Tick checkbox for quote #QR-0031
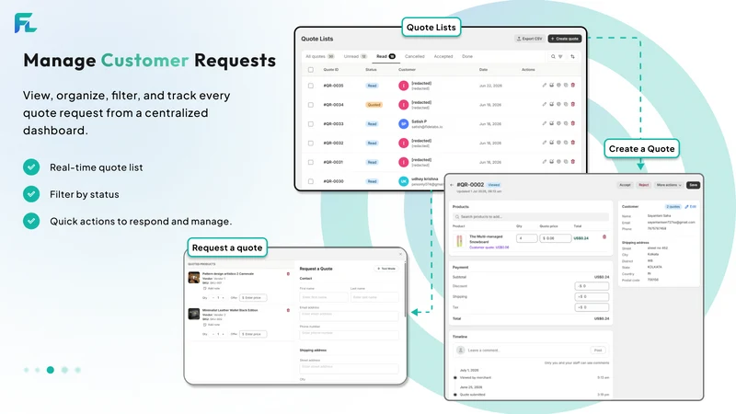Image resolution: width=736 pixels, height=414 pixels. 311,163
